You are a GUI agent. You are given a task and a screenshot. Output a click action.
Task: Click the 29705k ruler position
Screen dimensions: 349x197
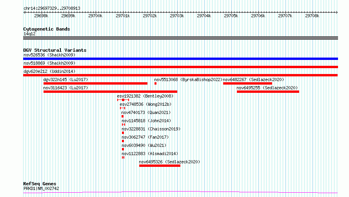231,16
